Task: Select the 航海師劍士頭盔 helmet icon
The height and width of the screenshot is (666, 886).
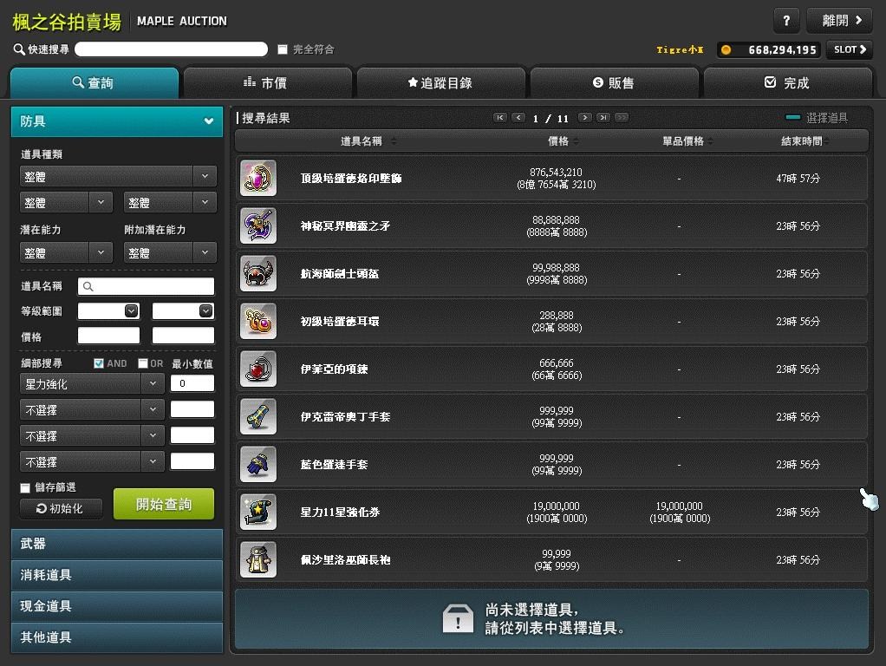Action: pos(257,273)
